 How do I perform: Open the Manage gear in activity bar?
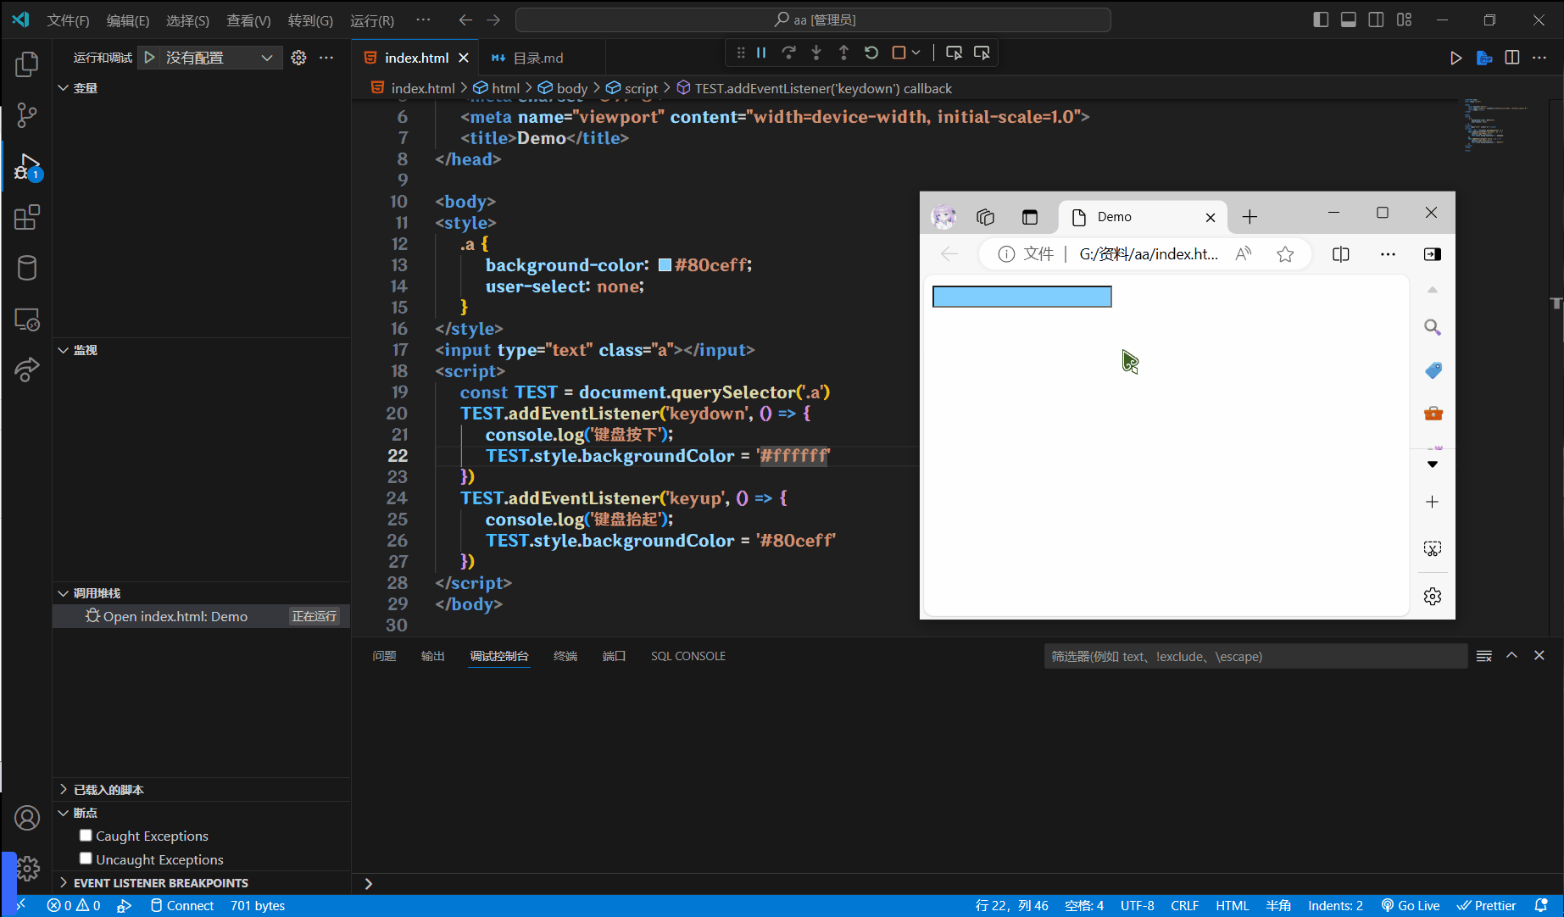[27, 869]
